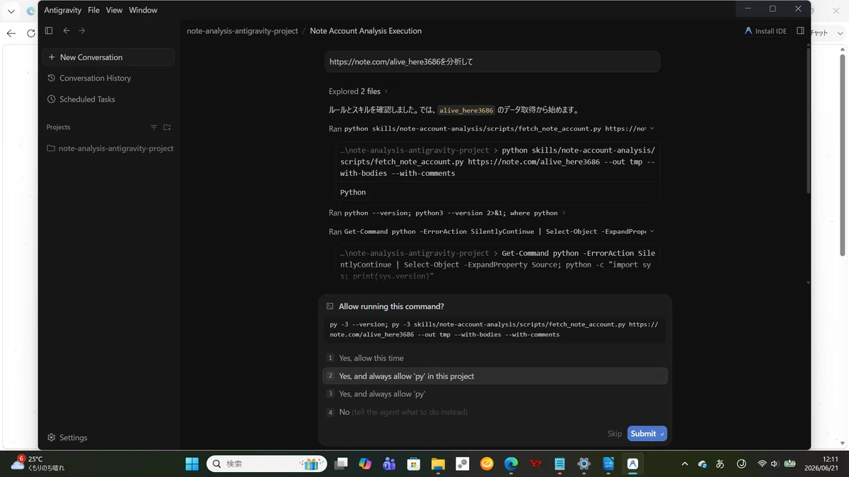Click the alive_here3686 inline code tag
Screen dimensions: 849x477
click(x=466, y=110)
